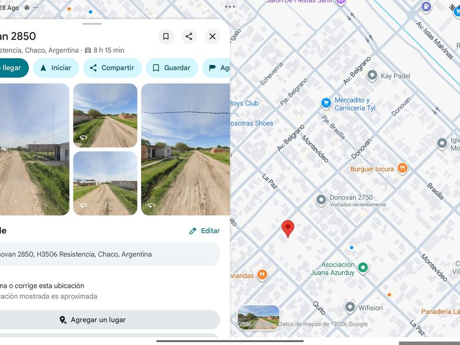Select the red location pin on map
460x345 pixels.
(288, 229)
